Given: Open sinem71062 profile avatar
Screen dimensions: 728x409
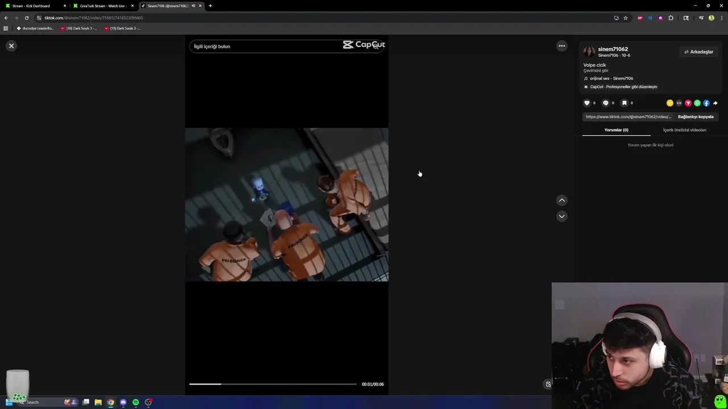Looking at the screenshot, I should (x=589, y=52).
